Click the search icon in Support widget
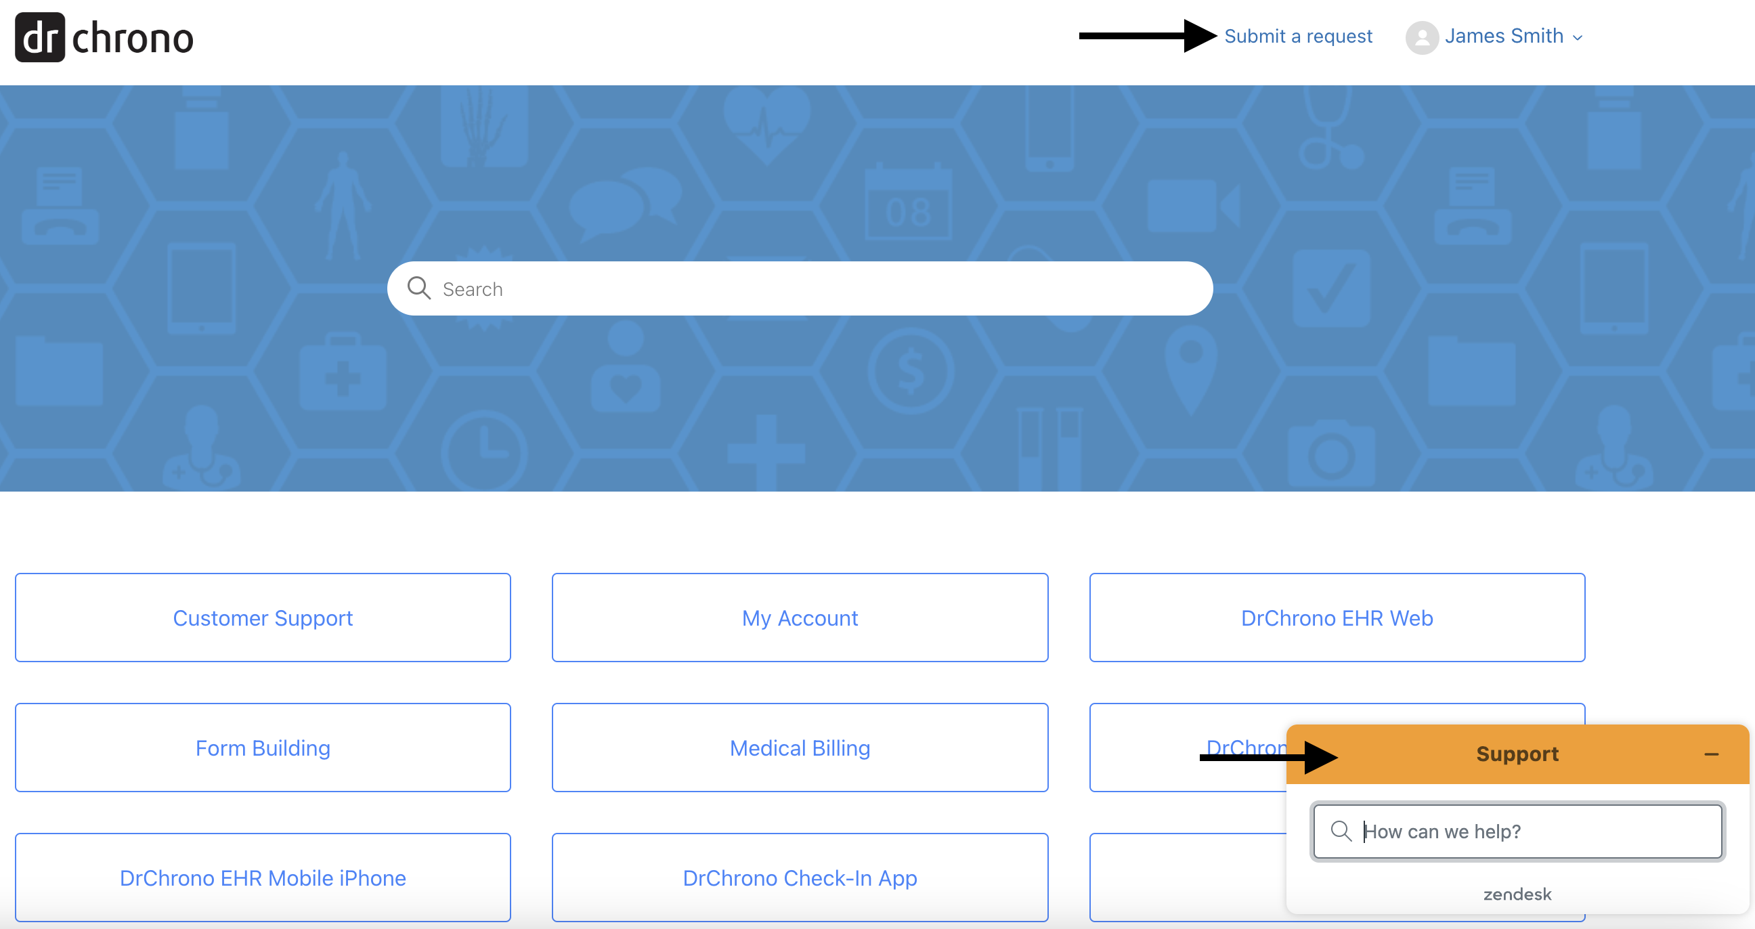This screenshot has width=1755, height=929. (1341, 831)
